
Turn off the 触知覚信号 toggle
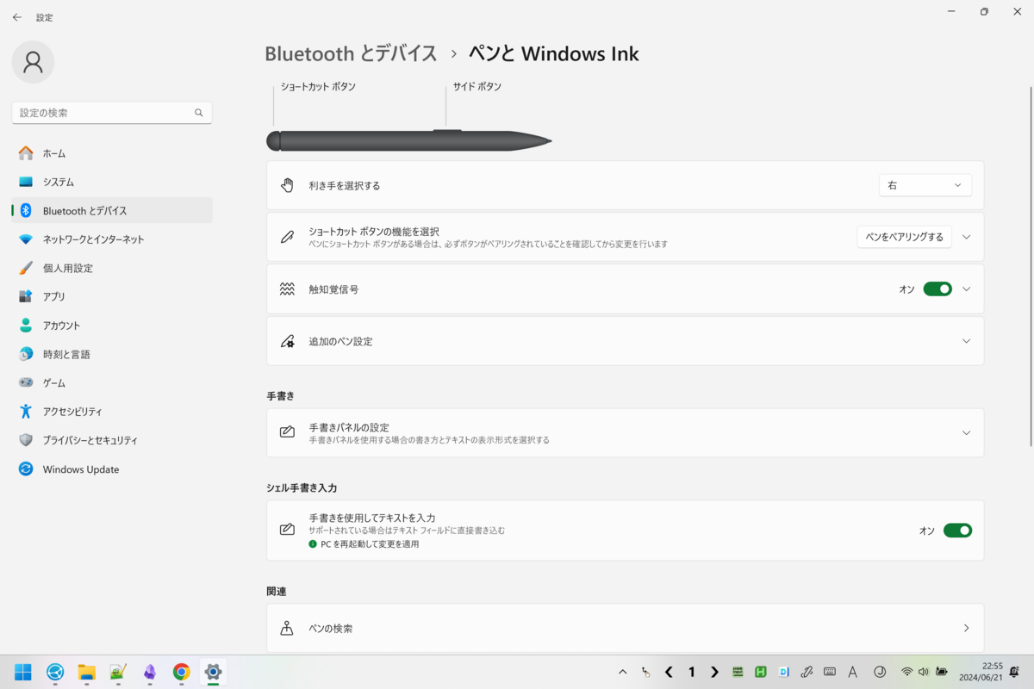click(x=937, y=289)
